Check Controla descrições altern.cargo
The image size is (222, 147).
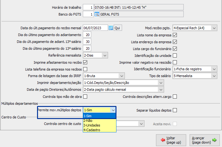coord(175,97)
